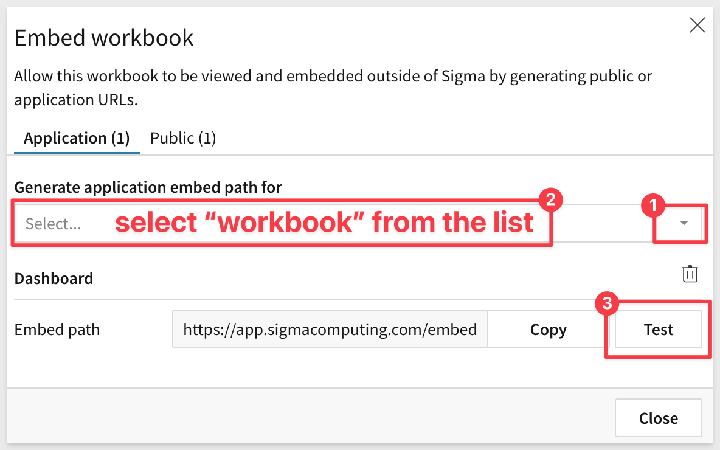Click the 'application URLs.' description line
The width and height of the screenshot is (720, 450).
[76, 100]
